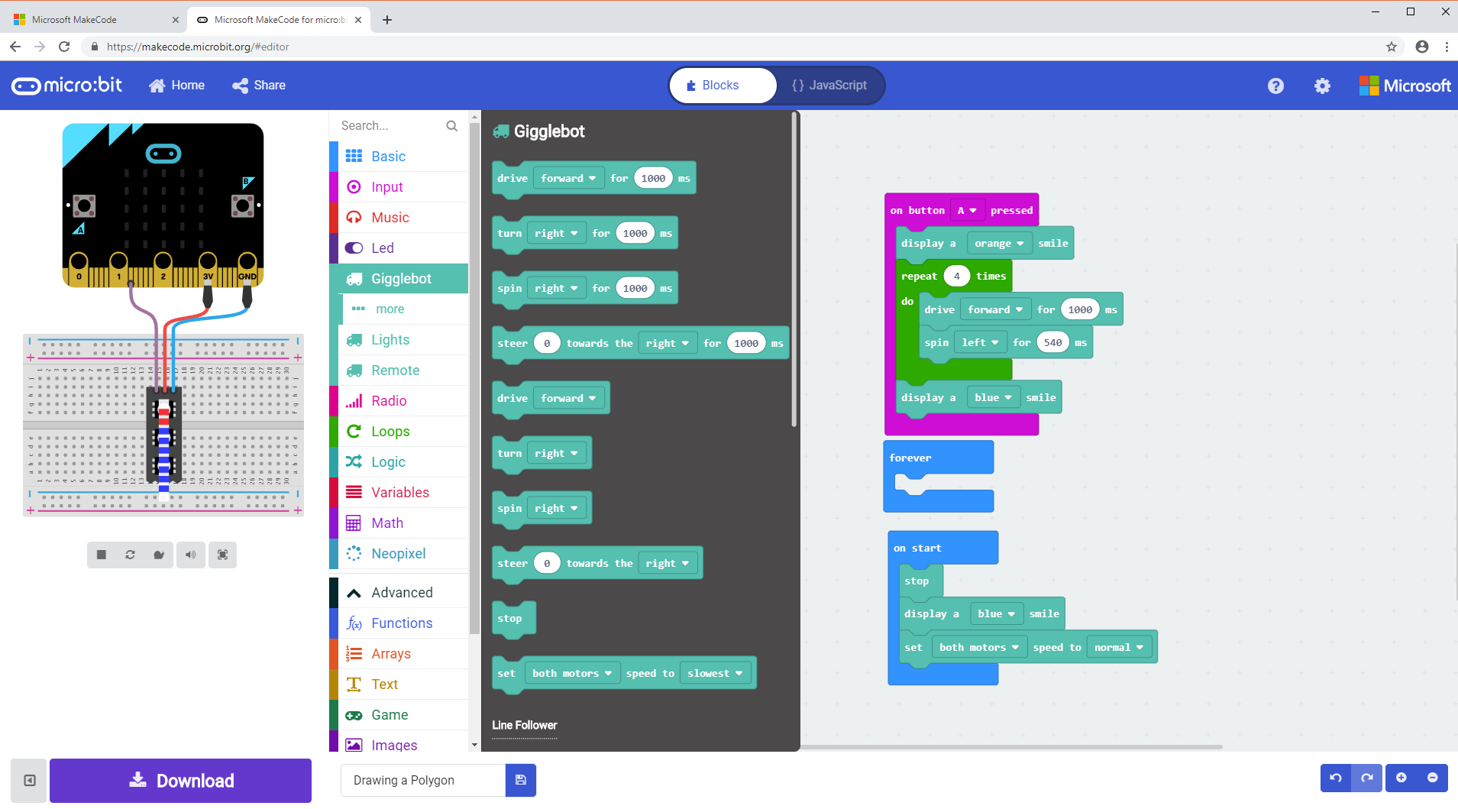
Task: Rename project in the name field
Action: click(422, 780)
